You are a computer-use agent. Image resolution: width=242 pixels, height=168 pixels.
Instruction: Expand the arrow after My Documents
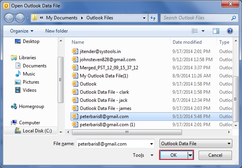[x=82, y=18]
